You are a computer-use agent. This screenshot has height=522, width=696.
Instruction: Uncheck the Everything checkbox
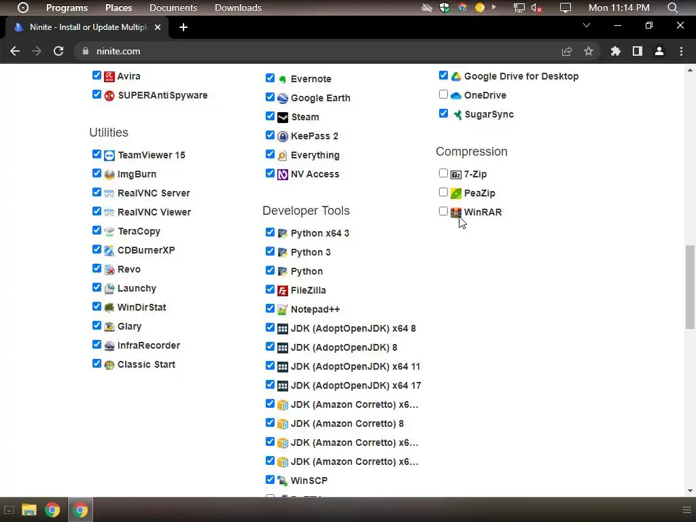tap(270, 154)
